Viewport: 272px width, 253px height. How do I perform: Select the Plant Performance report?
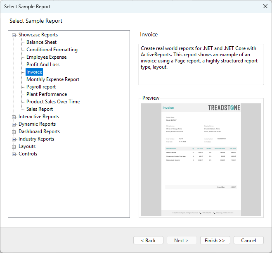(47, 94)
